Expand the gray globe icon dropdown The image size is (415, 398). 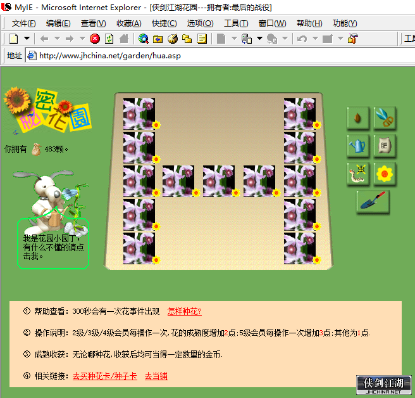pyautogui.click(x=285, y=39)
